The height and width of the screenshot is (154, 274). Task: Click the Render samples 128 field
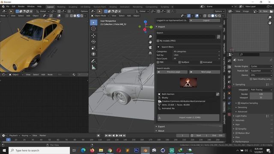(261, 94)
